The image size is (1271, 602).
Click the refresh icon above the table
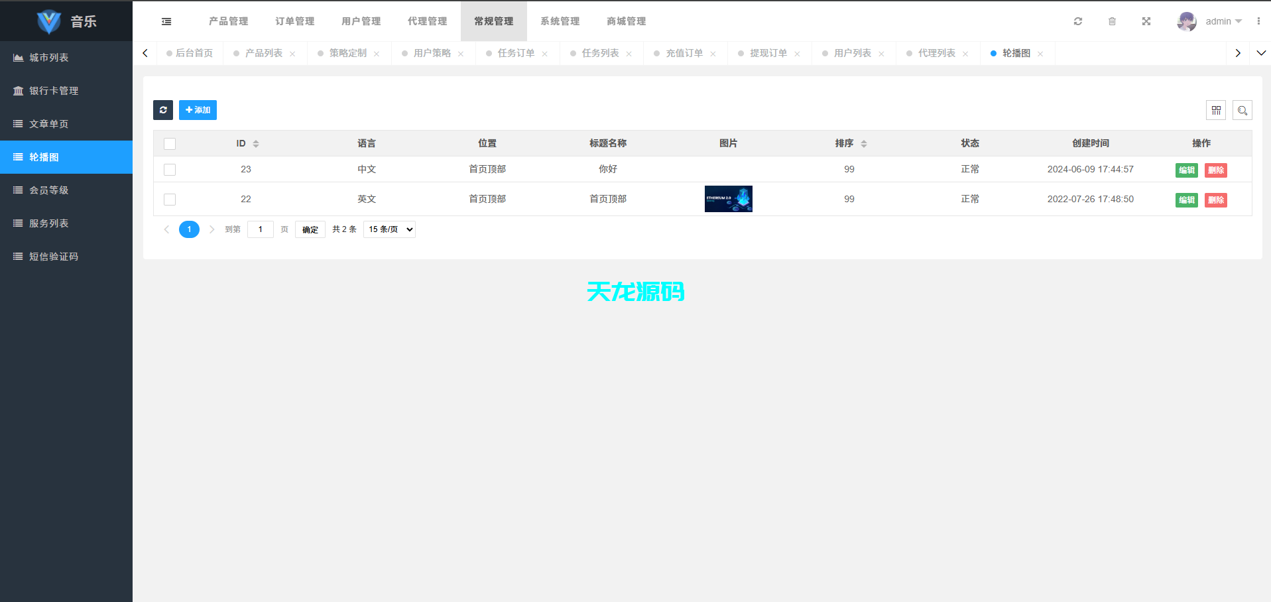click(162, 110)
